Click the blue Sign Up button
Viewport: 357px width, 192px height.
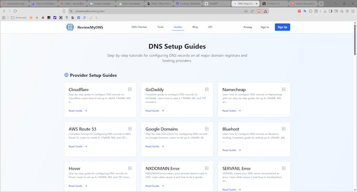pos(282,27)
